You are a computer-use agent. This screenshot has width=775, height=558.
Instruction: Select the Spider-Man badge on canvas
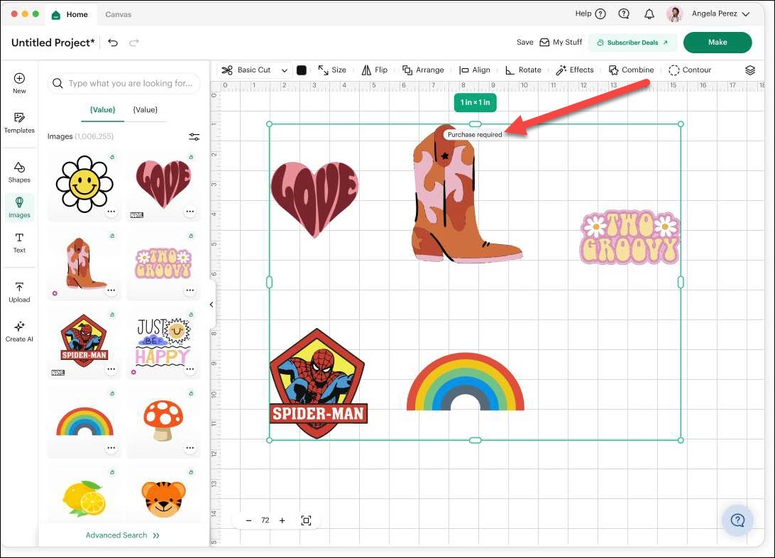[318, 383]
